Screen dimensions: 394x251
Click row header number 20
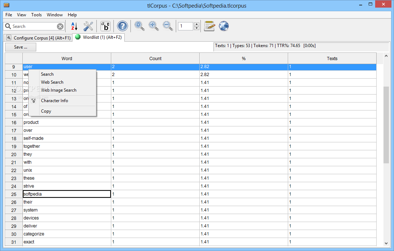(x=14, y=154)
